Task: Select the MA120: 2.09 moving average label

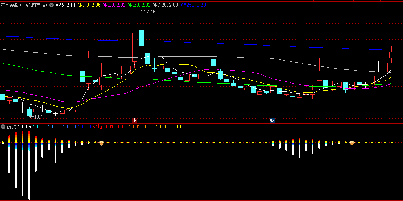Action: [x=165, y=5]
